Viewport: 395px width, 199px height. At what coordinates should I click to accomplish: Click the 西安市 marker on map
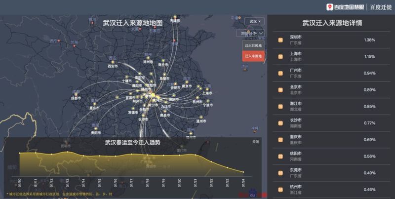[x=113, y=62]
